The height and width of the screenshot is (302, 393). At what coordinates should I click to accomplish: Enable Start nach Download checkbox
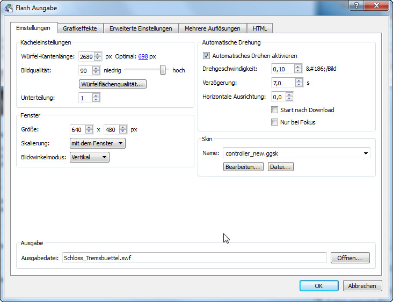275,110
